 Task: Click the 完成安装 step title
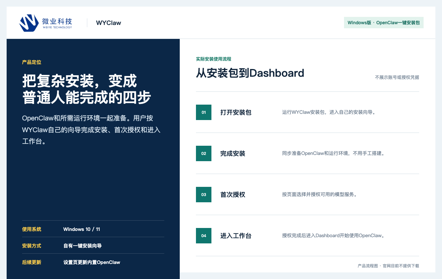click(233, 153)
